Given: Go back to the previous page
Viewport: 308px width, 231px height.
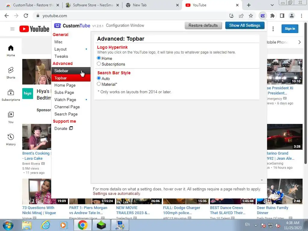Looking at the screenshot, I should pyautogui.click(x=7, y=16).
